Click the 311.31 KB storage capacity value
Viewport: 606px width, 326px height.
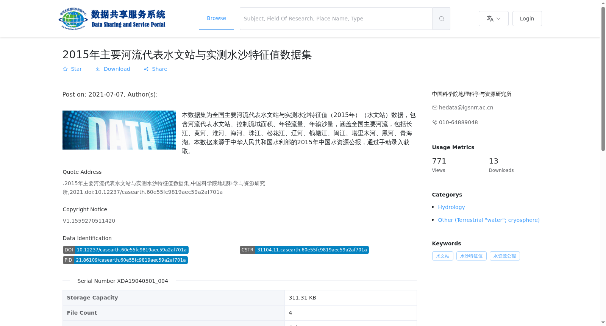(x=302, y=298)
